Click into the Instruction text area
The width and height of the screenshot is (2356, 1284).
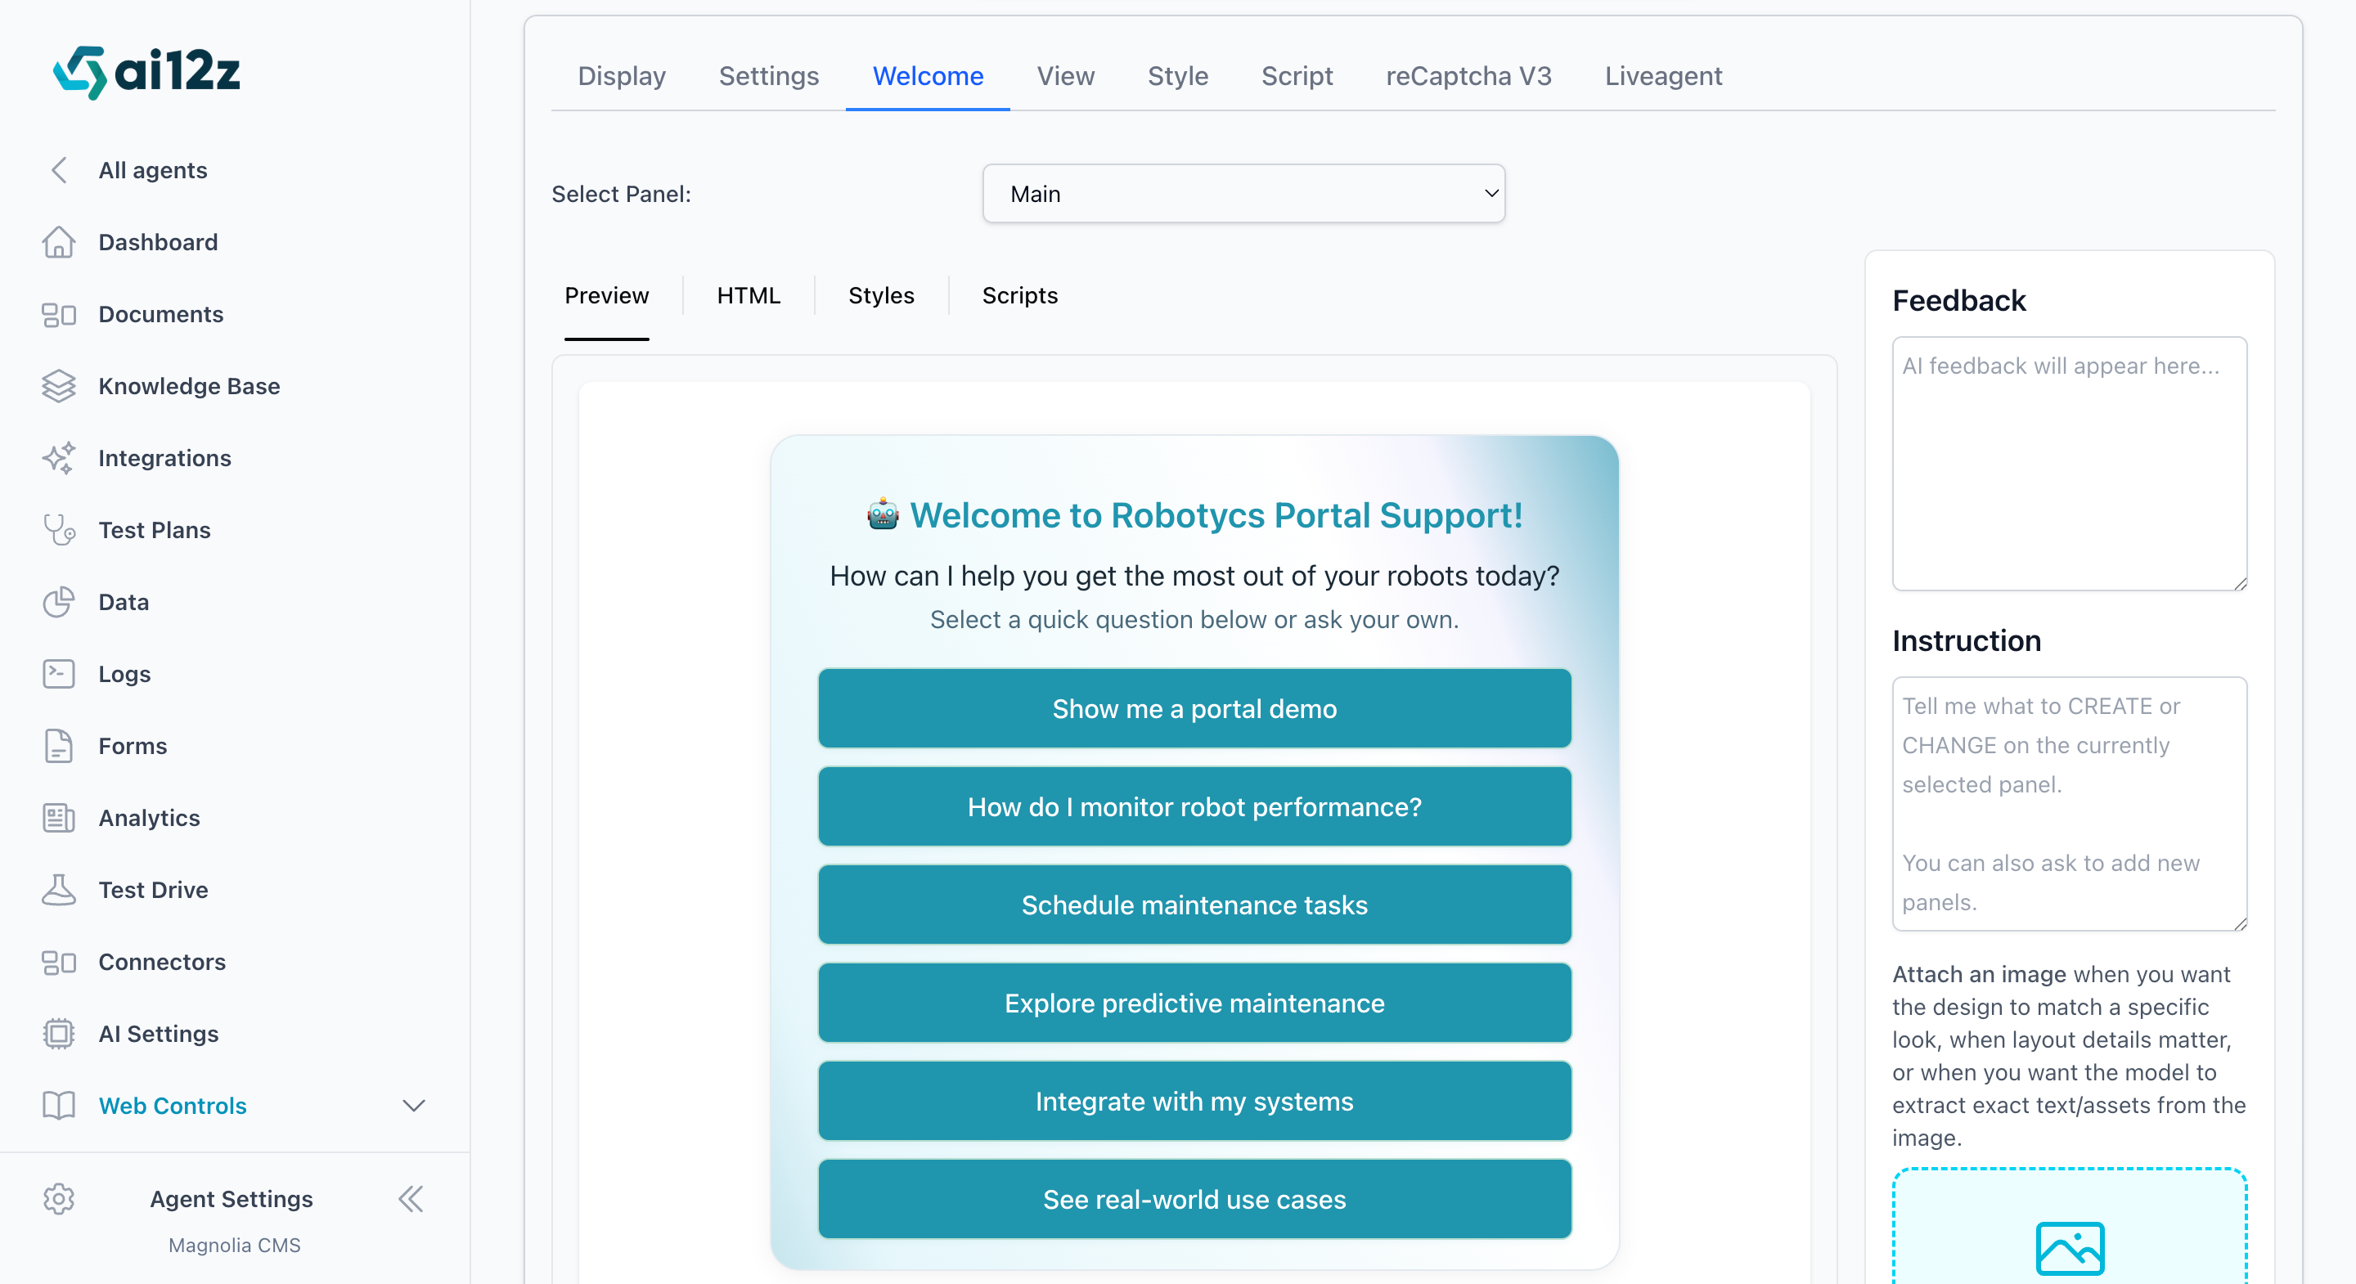(2069, 803)
